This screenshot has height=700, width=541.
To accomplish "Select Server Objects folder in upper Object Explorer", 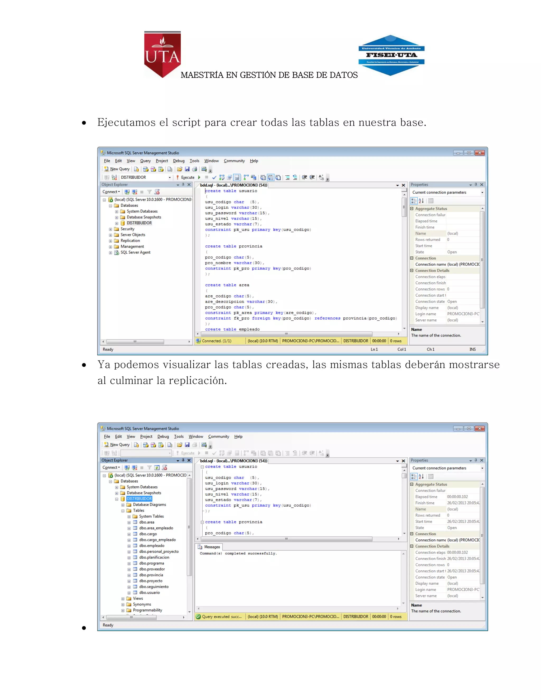I will [133, 235].
